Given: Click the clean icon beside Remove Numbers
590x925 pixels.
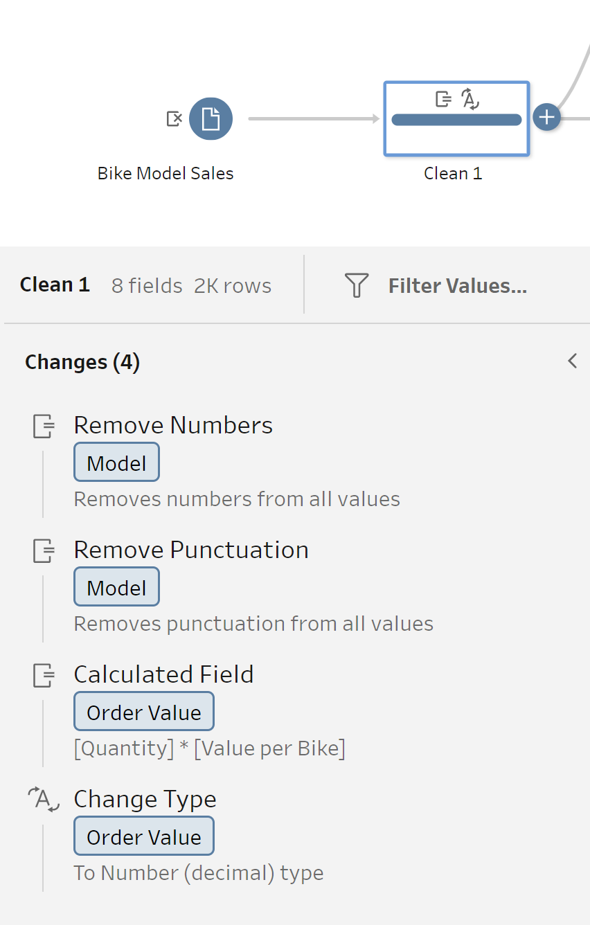Looking at the screenshot, I should click(43, 426).
